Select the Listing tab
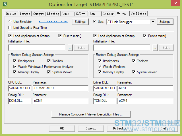 [x=53, y=14]
